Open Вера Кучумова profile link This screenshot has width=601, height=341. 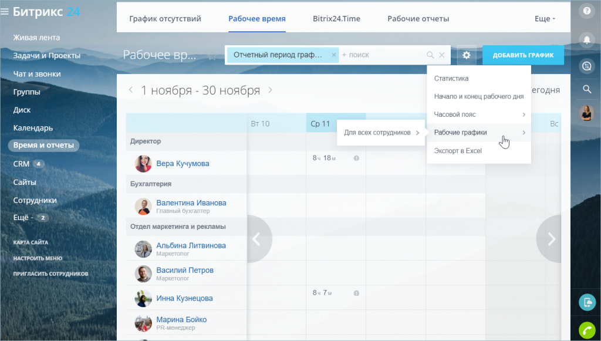pyautogui.click(x=183, y=164)
